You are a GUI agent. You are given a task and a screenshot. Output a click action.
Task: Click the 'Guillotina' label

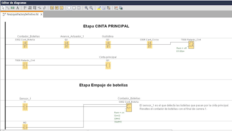[x=107, y=36]
